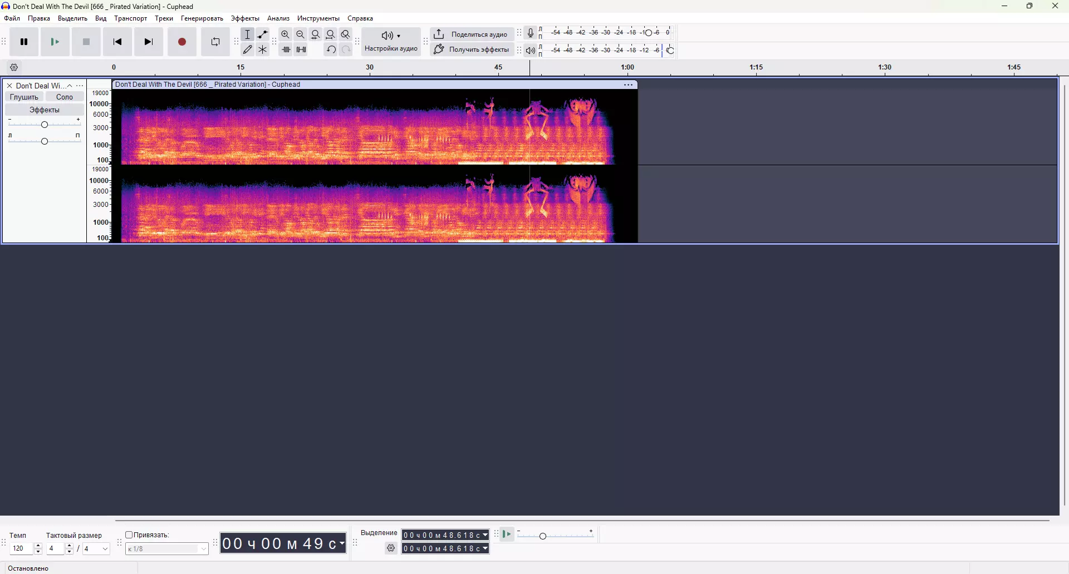Start playback with the Play button
This screenshot has width=1069, height=574.
coord(55,42)
